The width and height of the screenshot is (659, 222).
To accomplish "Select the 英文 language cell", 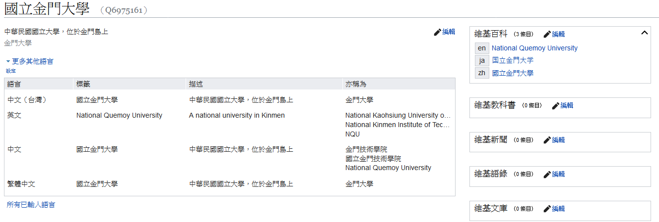I will click(14, 115).
